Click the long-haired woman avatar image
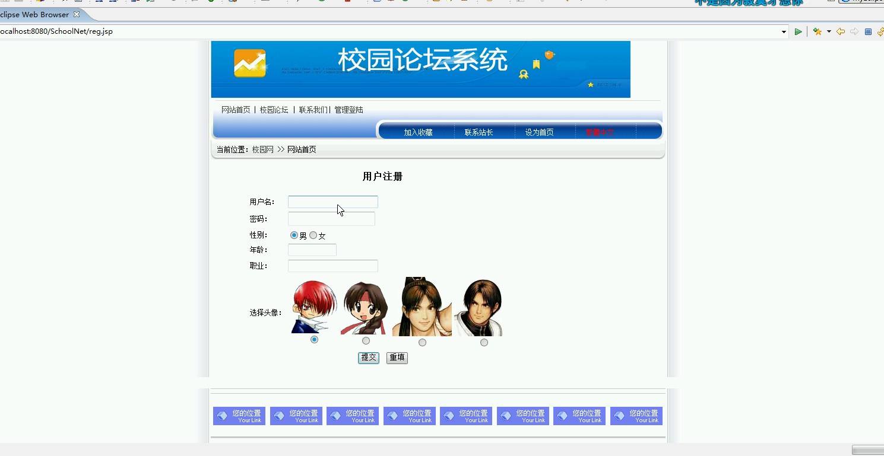This screenshot has height=456, width=884. (422, 307)
